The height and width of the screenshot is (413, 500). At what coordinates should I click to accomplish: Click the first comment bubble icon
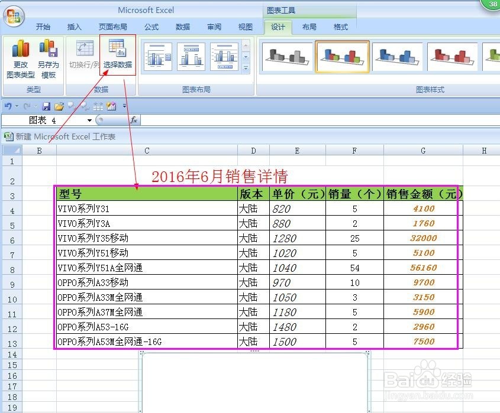pos(72,106)
